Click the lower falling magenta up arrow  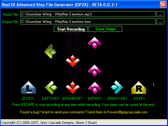tap(95, 71)
